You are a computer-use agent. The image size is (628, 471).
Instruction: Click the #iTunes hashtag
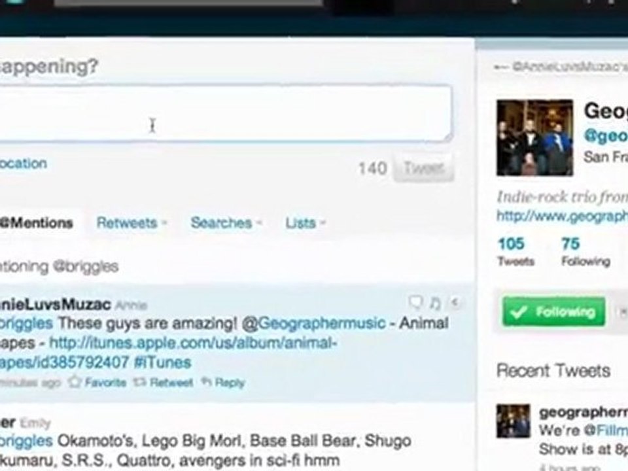click(x=162, y=362)
